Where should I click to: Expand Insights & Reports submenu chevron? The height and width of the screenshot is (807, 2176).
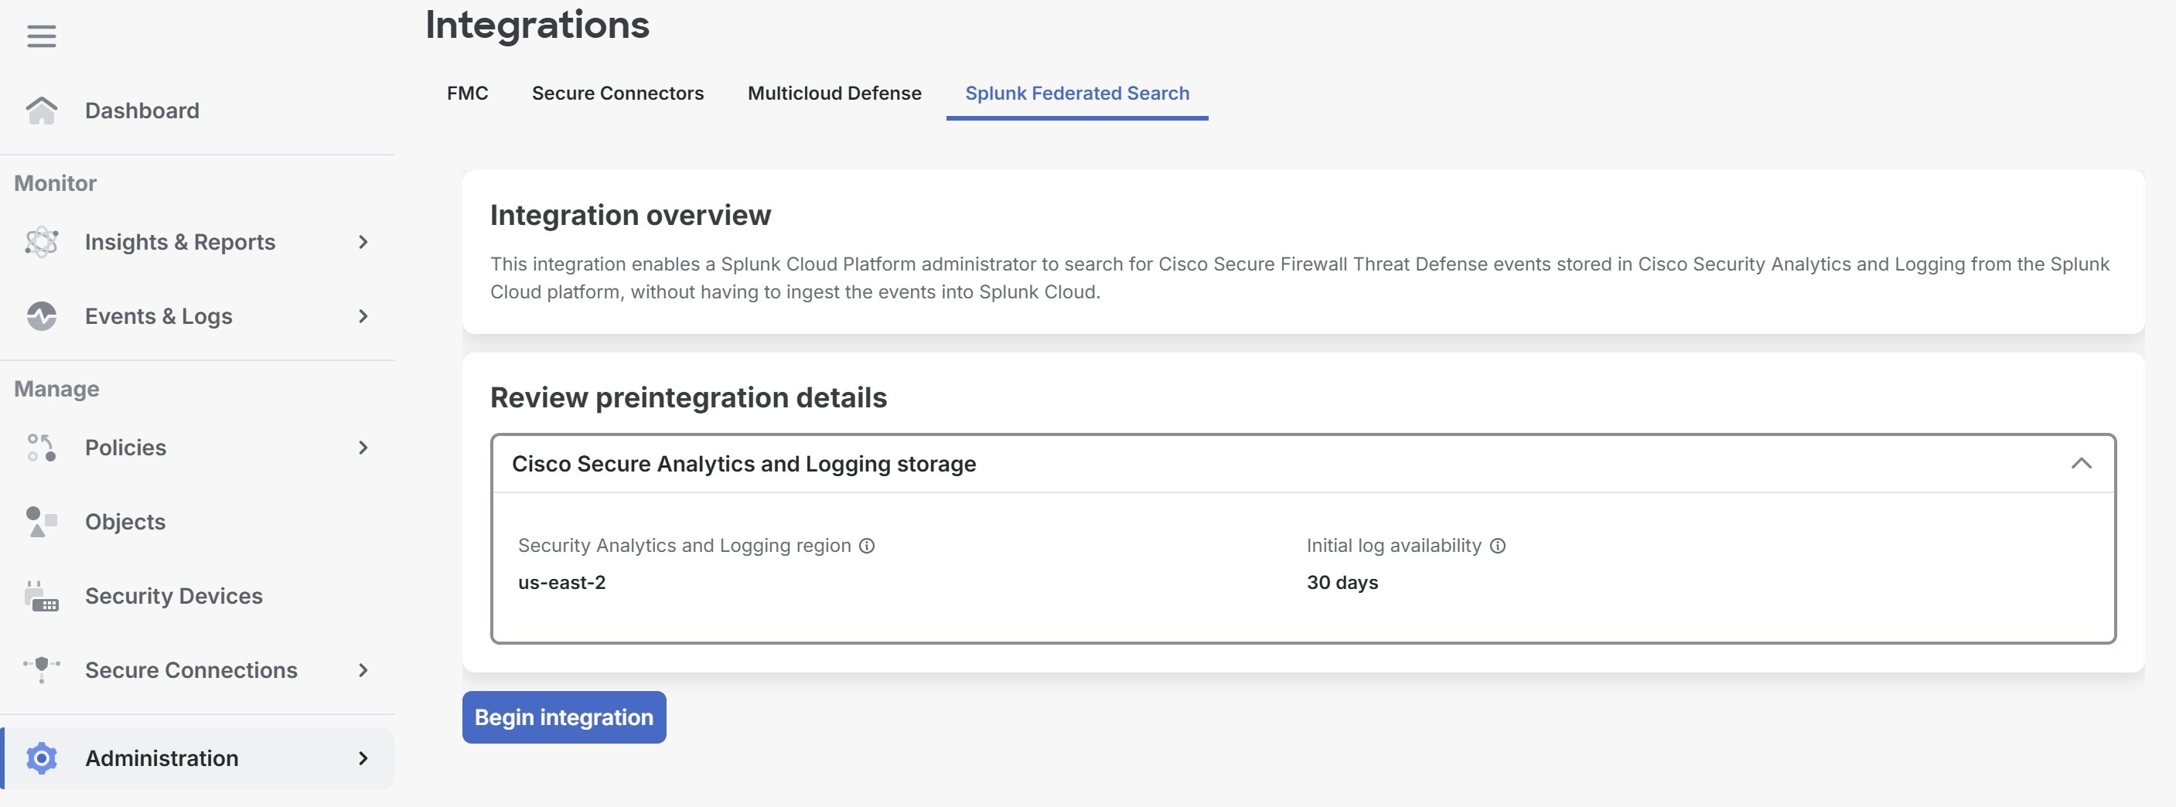[x=363, y=242]
